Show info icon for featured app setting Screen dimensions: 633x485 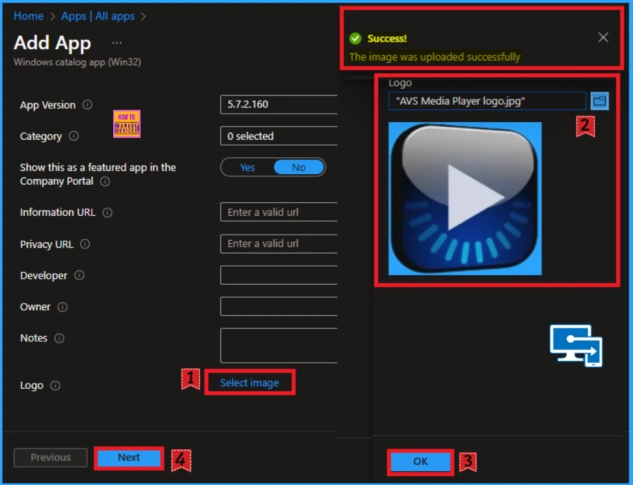[x=105, y=181]
